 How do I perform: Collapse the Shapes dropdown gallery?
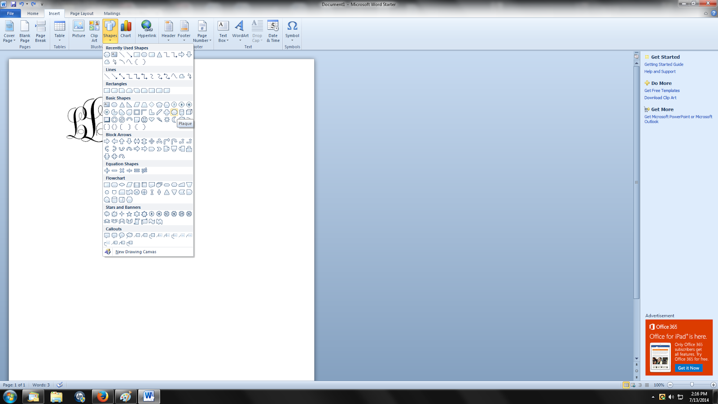pyautogui.click(x=110, y=31)
